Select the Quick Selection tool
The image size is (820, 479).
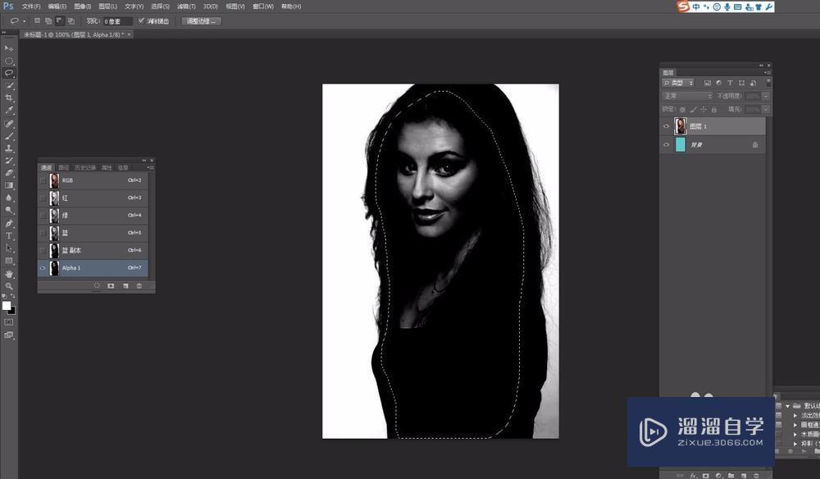9,86
